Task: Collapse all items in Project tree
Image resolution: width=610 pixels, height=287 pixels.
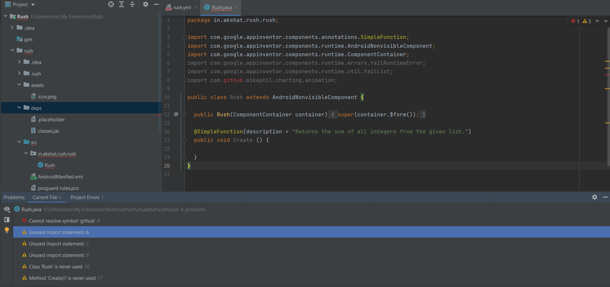Action: (132, 4)
